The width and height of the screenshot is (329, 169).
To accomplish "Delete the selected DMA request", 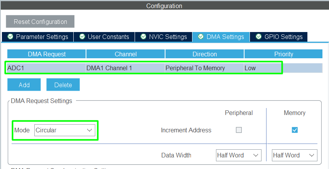I will pyautogui.click(x=63, y=85).
